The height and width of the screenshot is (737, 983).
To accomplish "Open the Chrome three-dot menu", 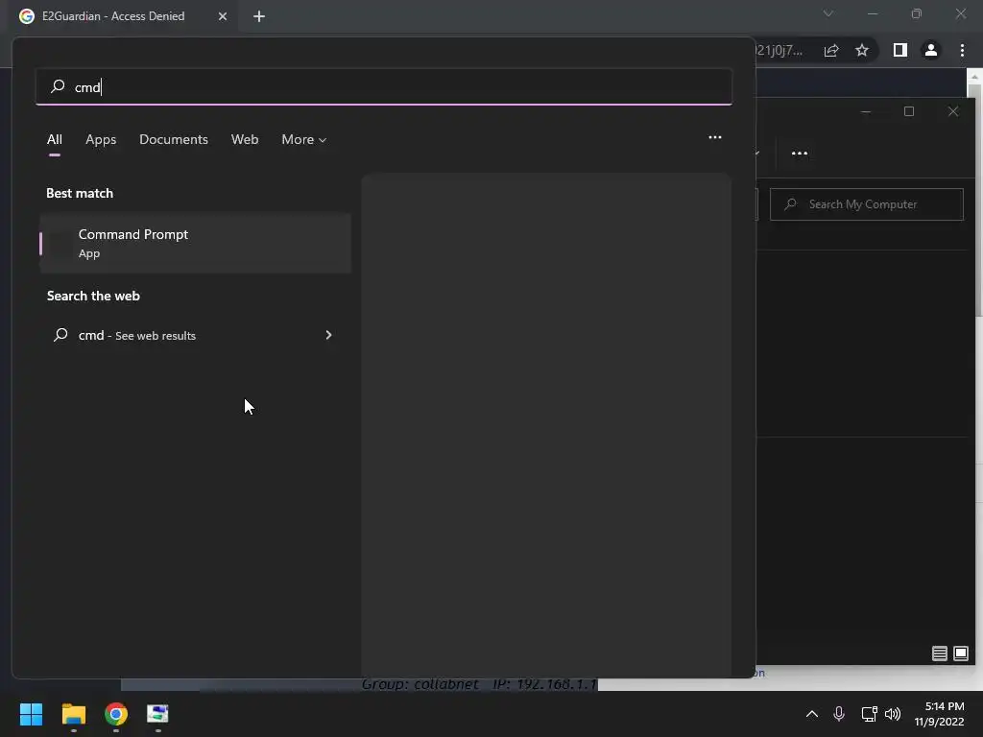I will pos(962,50).
